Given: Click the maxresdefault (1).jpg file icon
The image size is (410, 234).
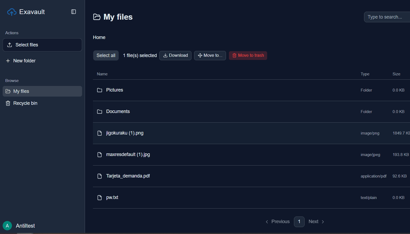Looking at the screenshot, I should pyautogui.click(x=100, y=155).
